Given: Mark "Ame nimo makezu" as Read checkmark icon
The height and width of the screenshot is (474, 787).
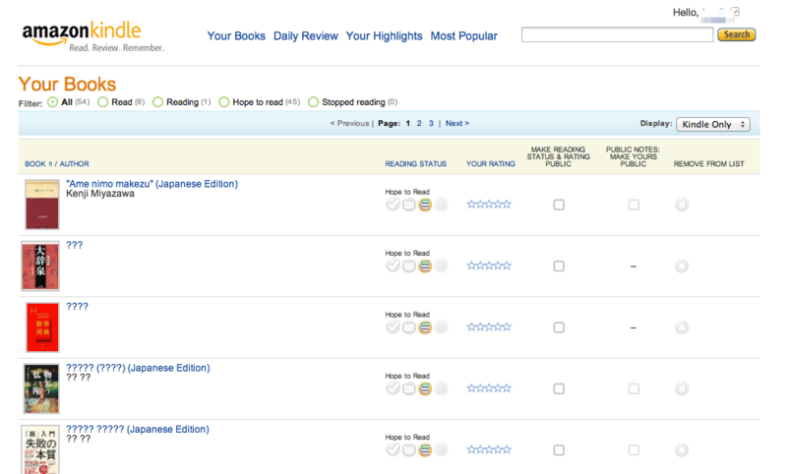Looking at the screenshot, I should 393,205.
